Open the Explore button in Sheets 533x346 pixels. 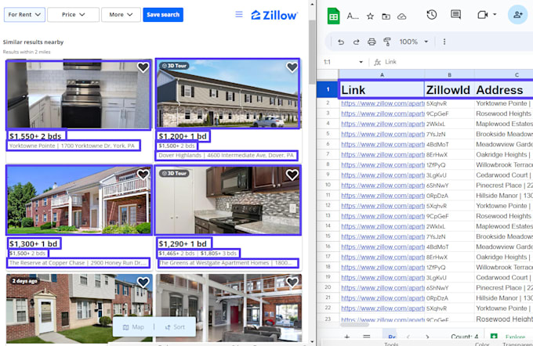(x=509, y=337)
